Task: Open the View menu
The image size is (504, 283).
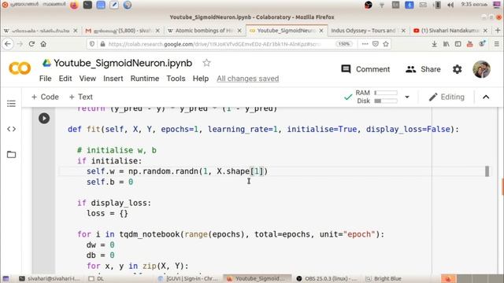Action: [87, 79]
